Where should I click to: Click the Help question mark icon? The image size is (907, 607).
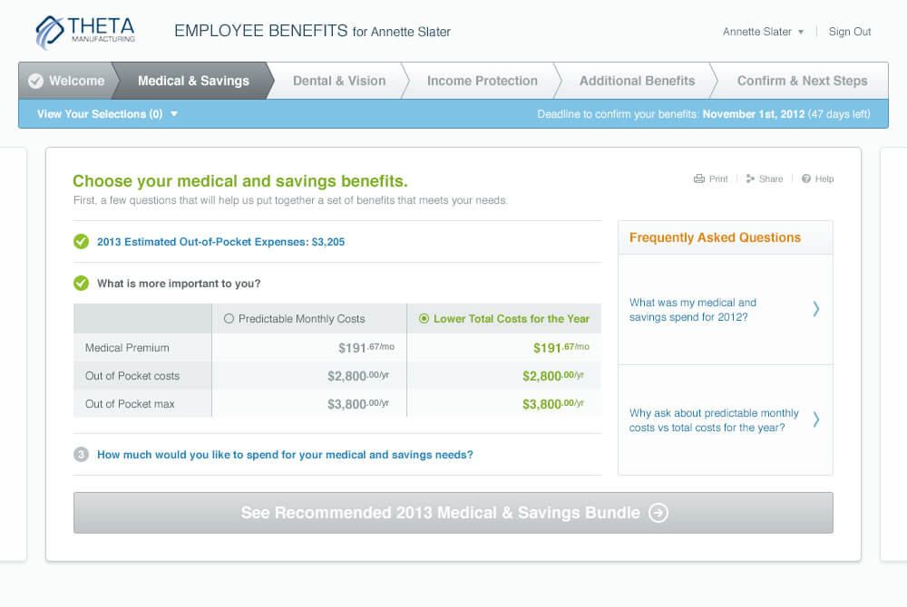806,179
